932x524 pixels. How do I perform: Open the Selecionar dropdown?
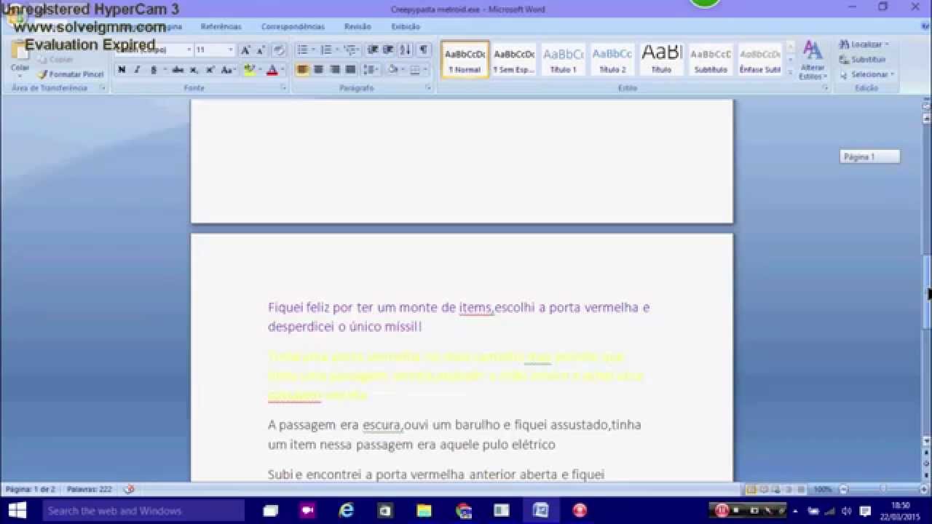coord(866,74)
